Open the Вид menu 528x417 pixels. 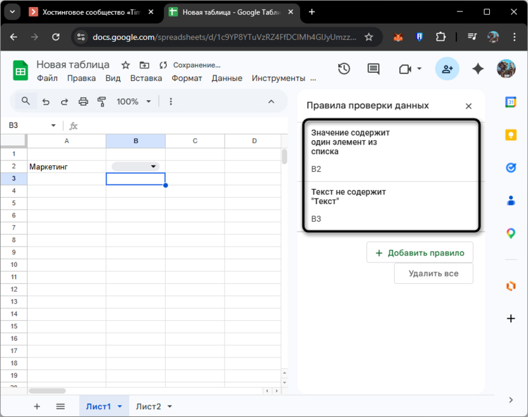point(113,79)
